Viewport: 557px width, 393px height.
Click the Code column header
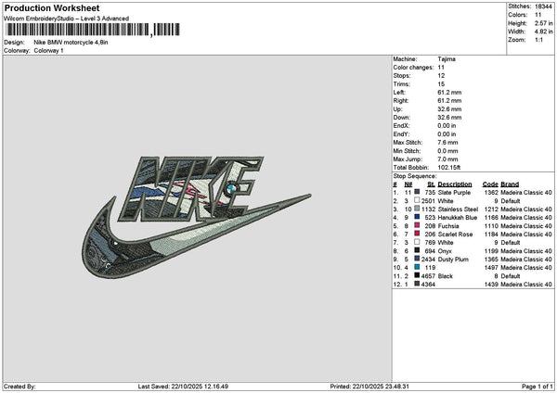point(490,184)
